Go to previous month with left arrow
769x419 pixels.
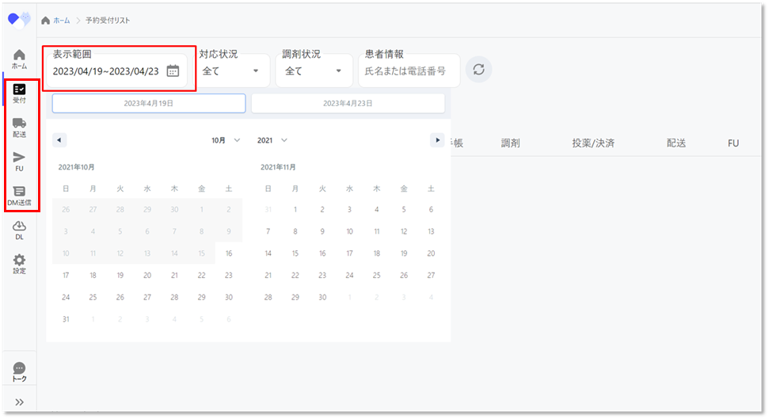59,140
